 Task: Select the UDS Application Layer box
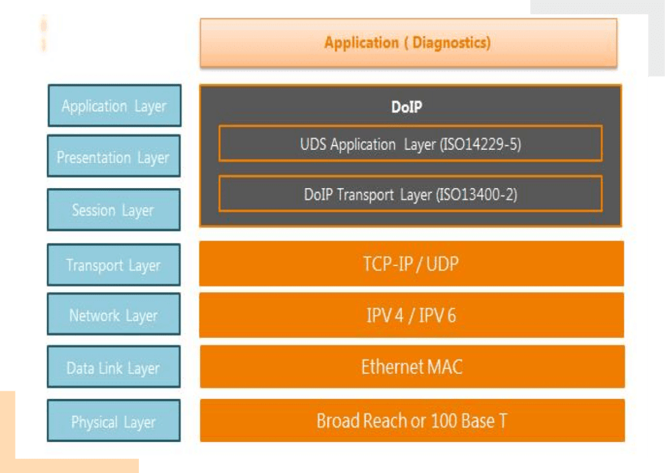(410, 144)
